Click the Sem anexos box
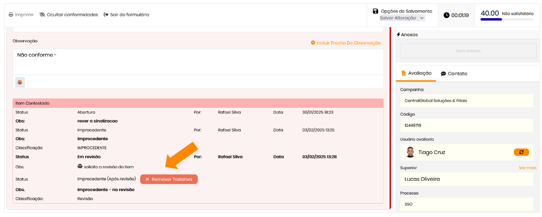 point(468,51)
